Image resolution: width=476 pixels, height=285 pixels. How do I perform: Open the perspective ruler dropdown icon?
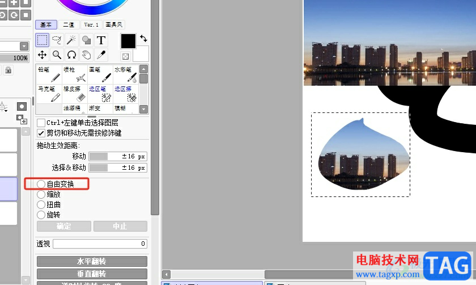3,107
